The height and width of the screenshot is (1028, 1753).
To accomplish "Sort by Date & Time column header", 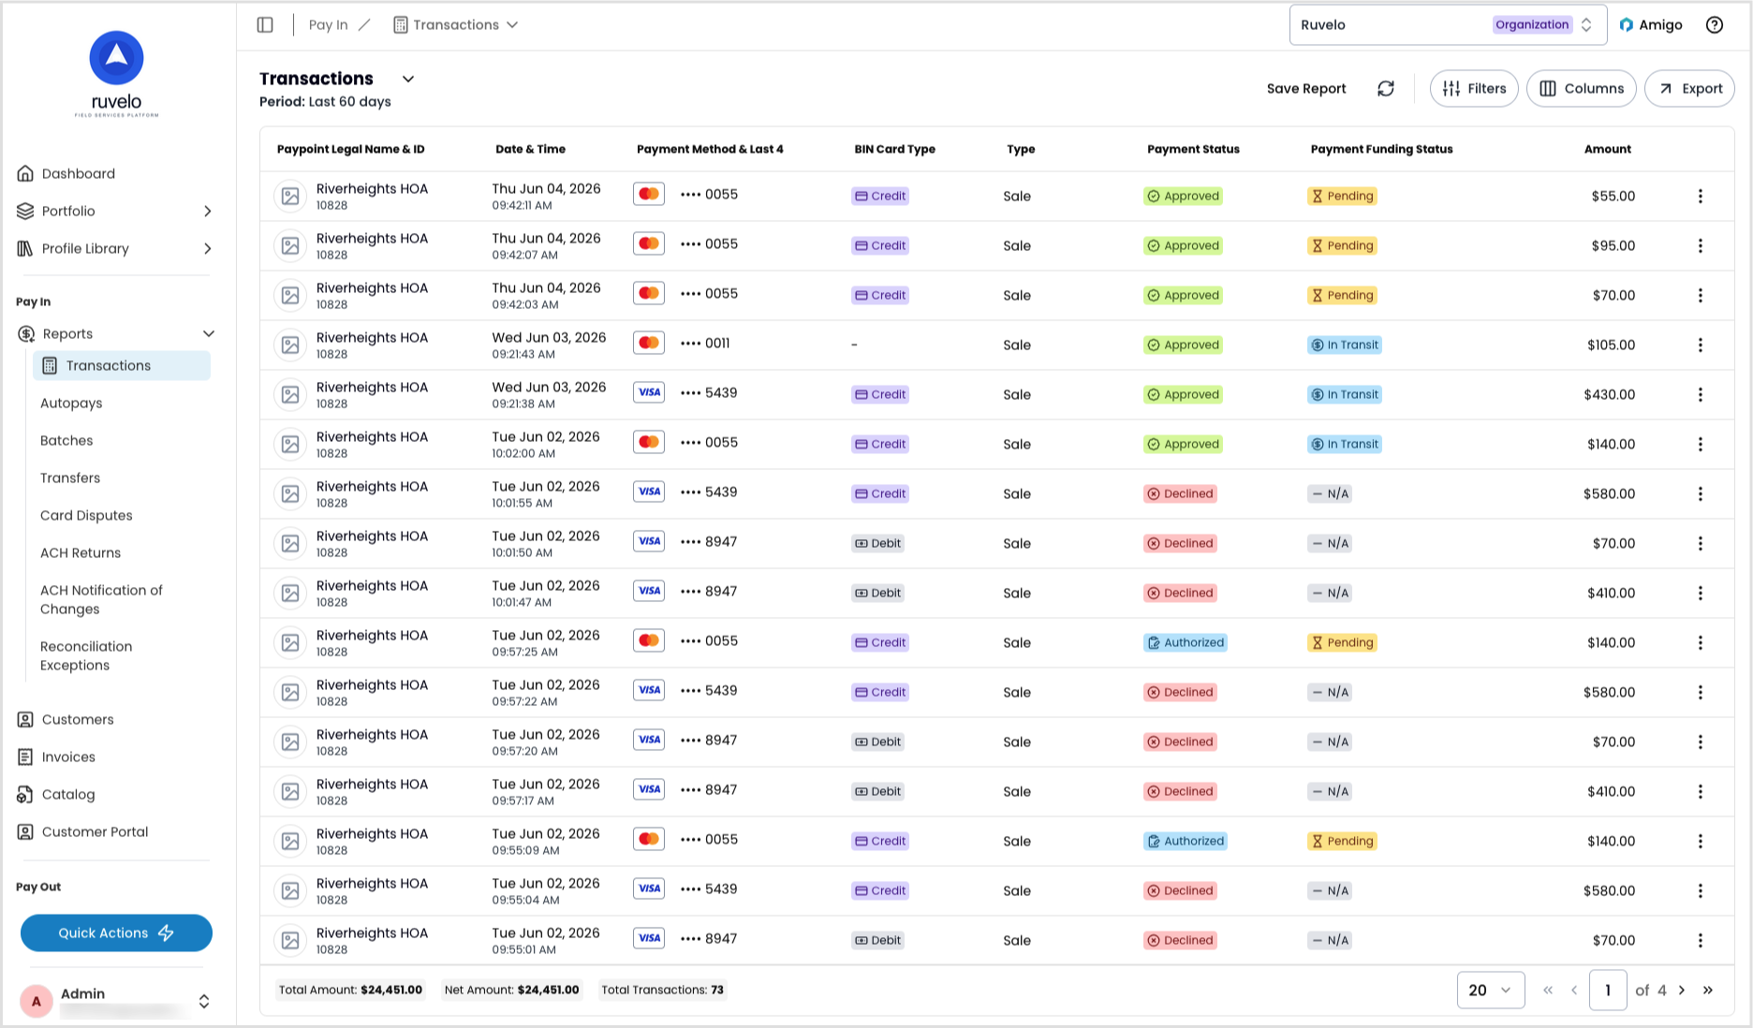I will 530,150.
